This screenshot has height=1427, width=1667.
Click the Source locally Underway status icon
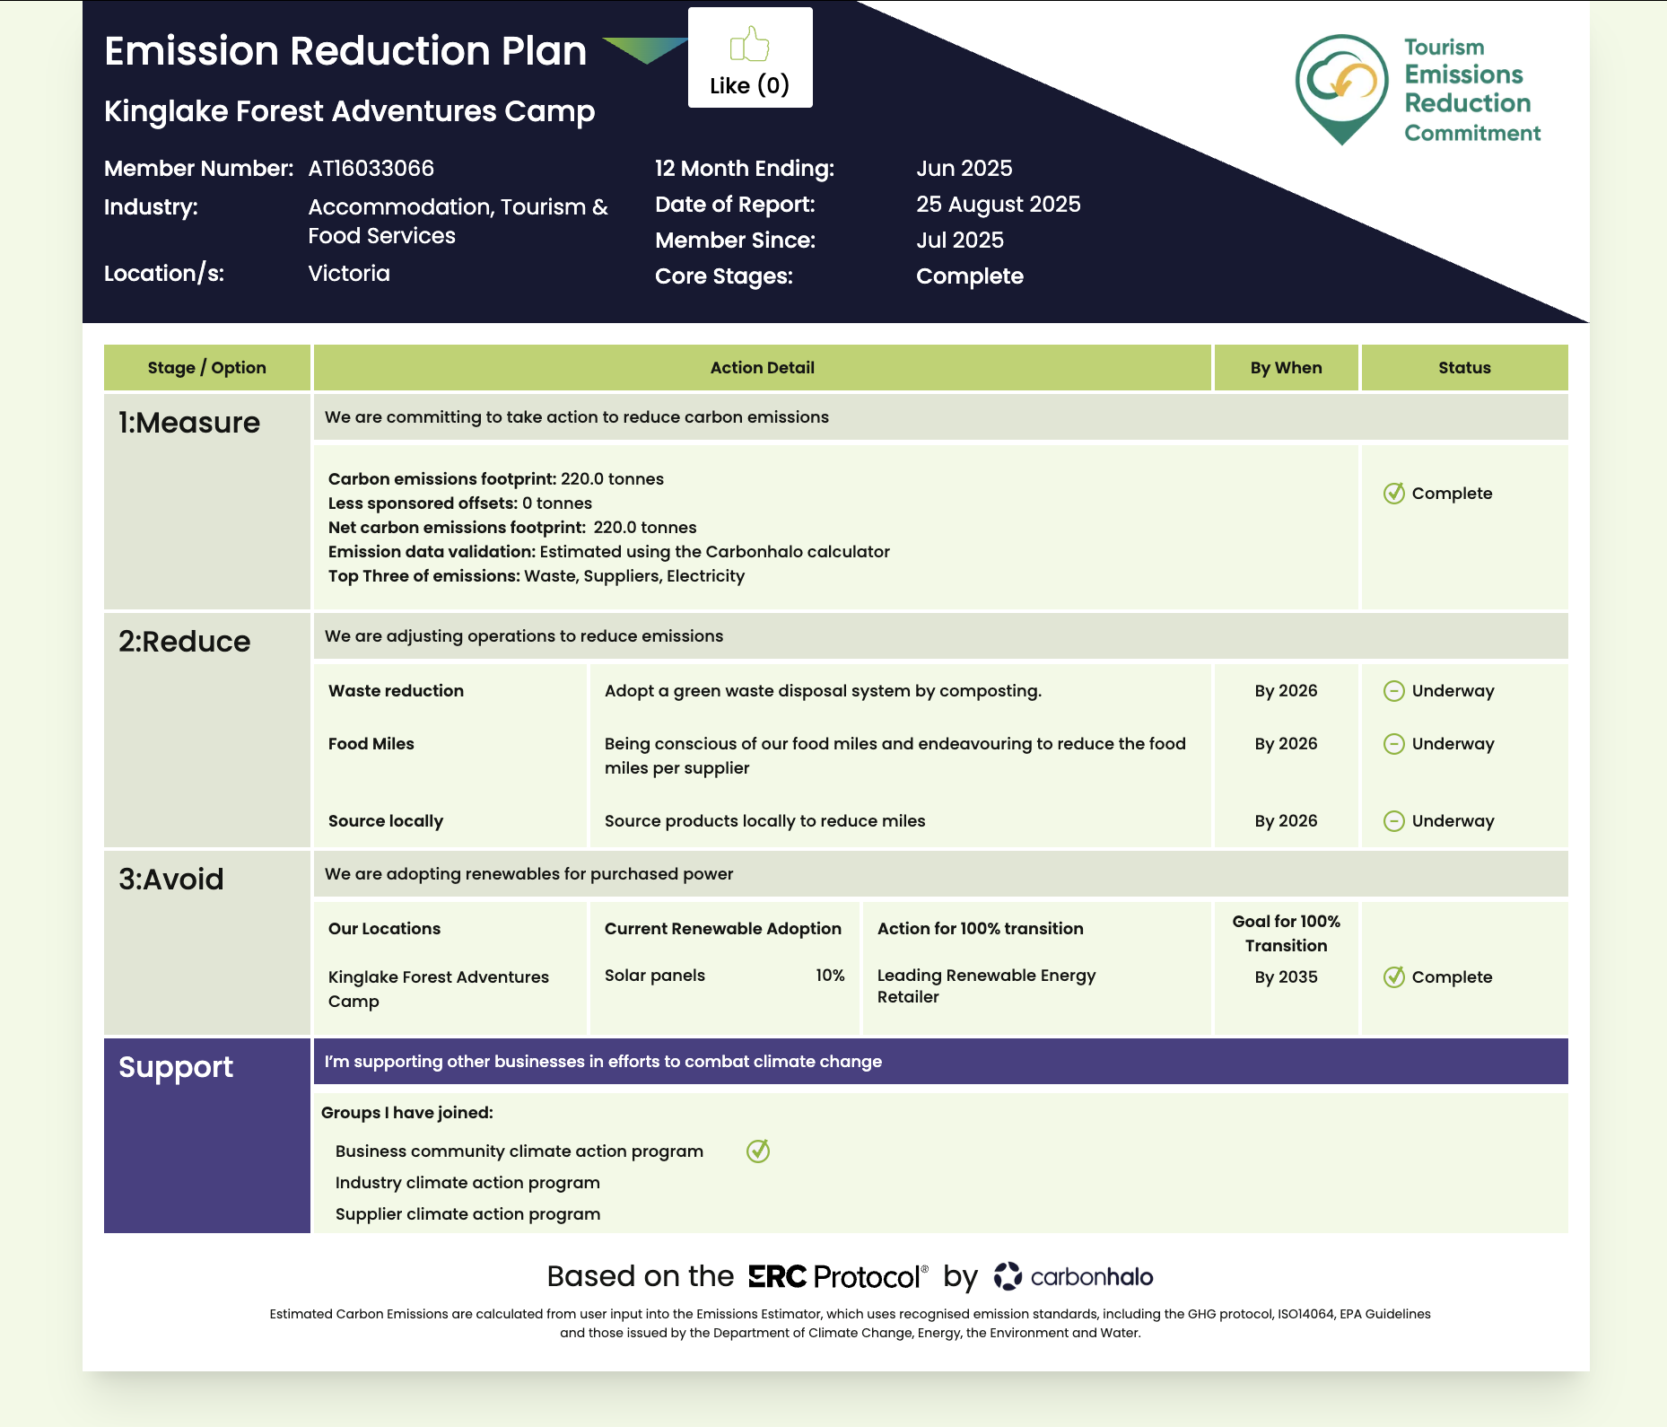tap(1393, 821)
